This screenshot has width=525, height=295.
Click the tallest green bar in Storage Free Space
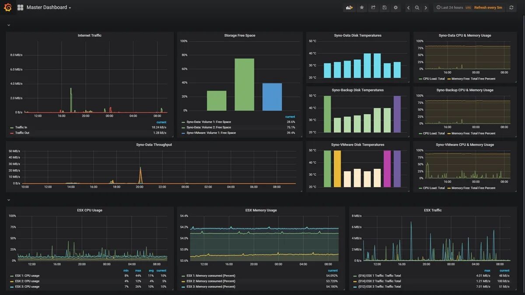pyautogui.click(x=244, y=84)
